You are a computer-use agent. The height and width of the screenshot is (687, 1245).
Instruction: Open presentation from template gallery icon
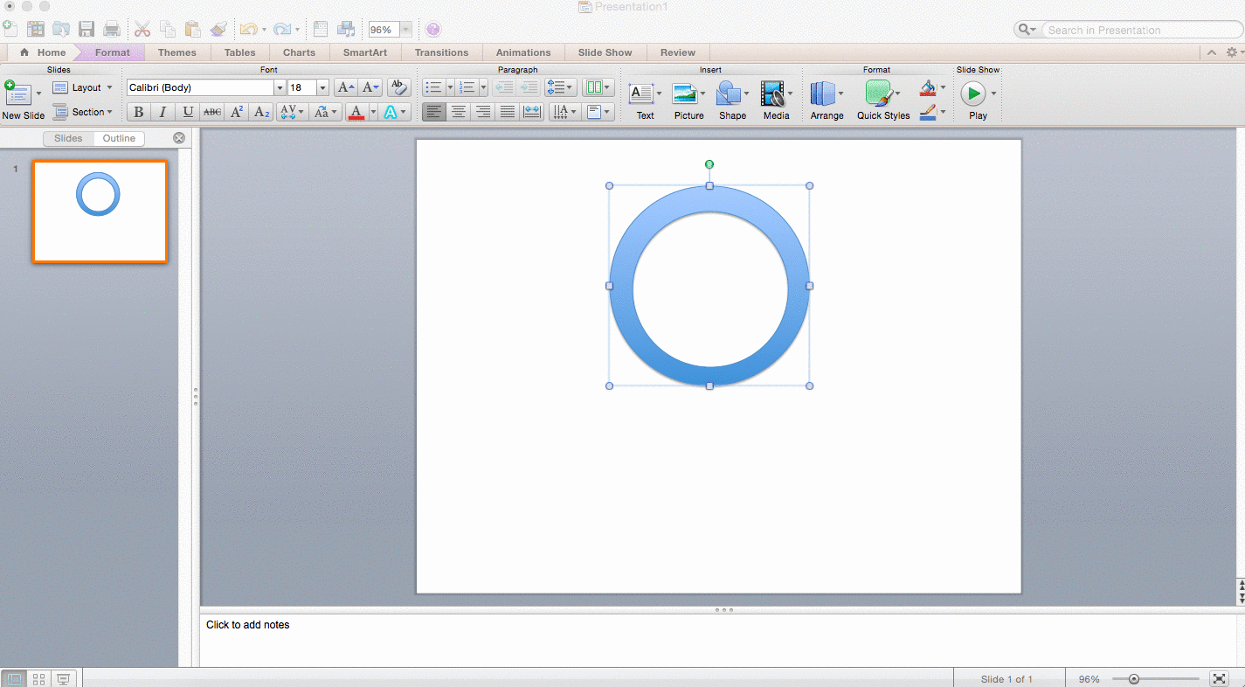click(x=36, y=29)
